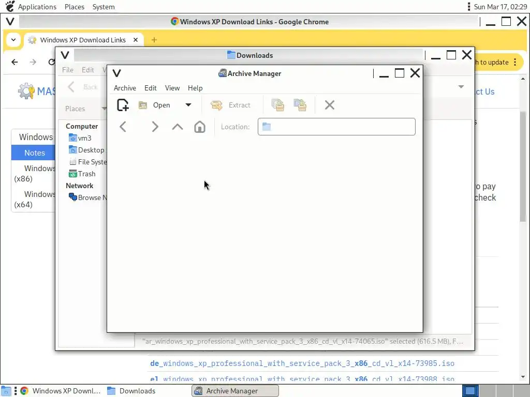Click the Extract button in Archive Manager

click(230, 105)
